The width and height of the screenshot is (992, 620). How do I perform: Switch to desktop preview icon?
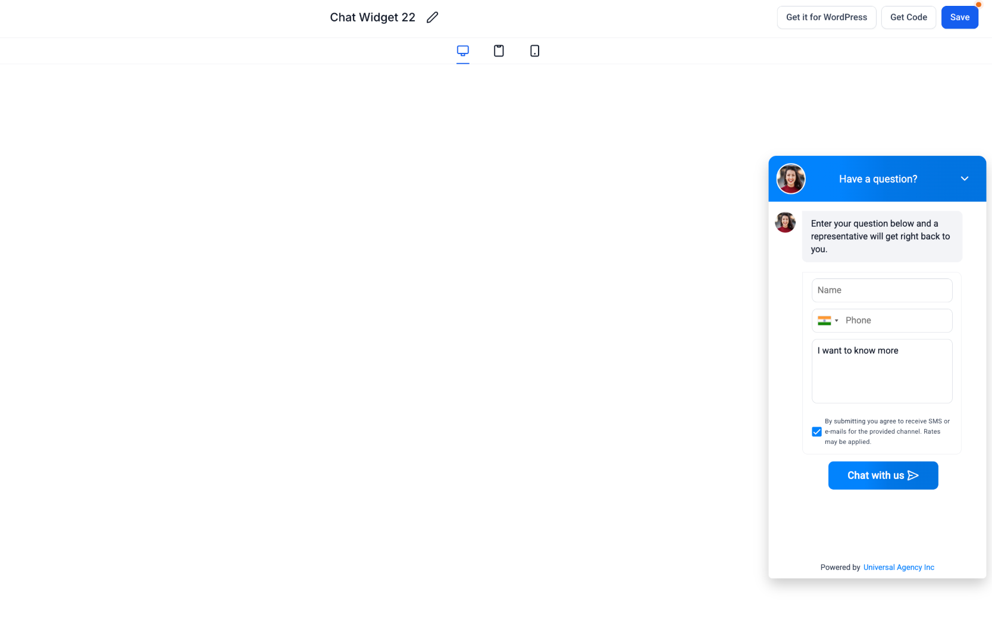coord(463,51)
